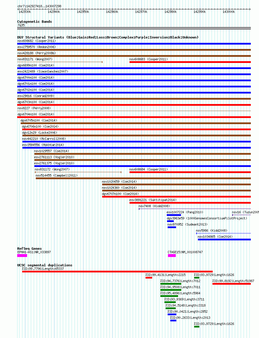Select the chr7:142927418..143007298 region label

(x=39, y=6)
